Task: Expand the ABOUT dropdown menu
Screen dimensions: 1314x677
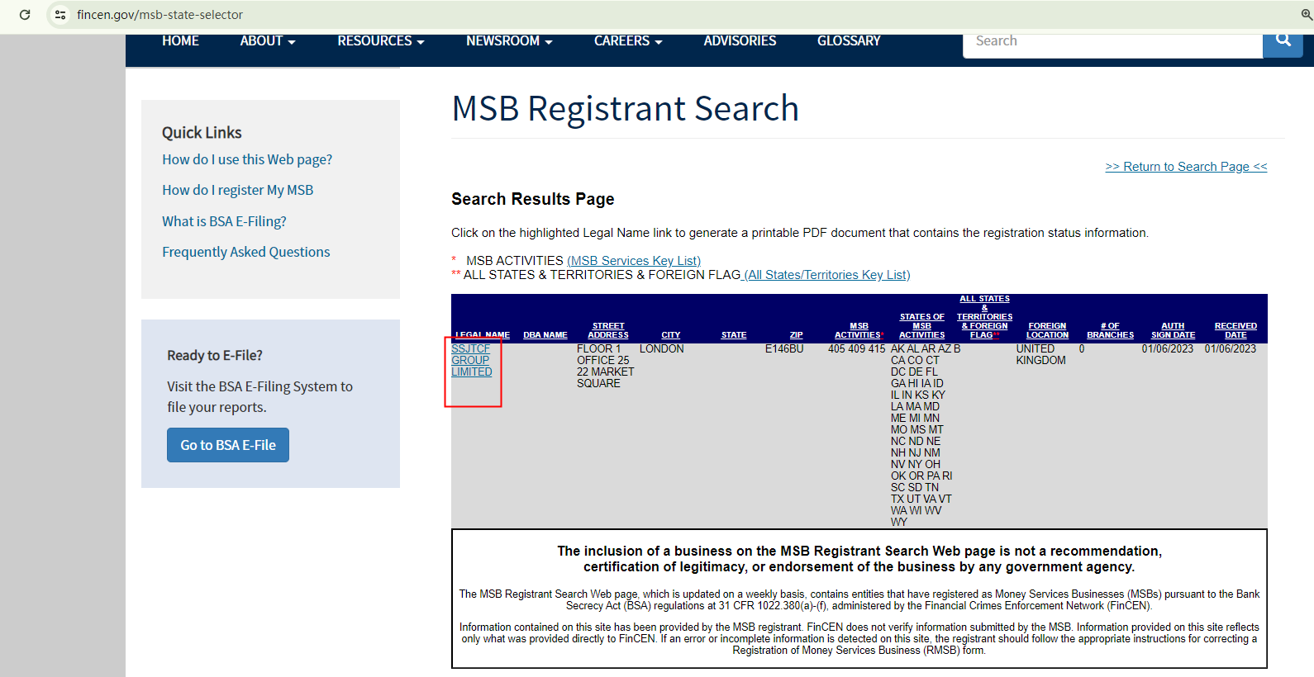Action: tap(268, 41)
